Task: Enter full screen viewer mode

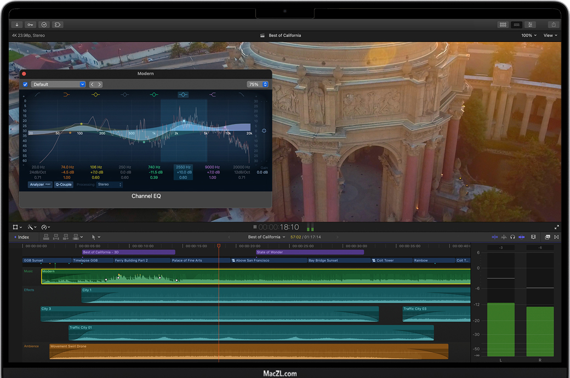Action: (557, 227)
